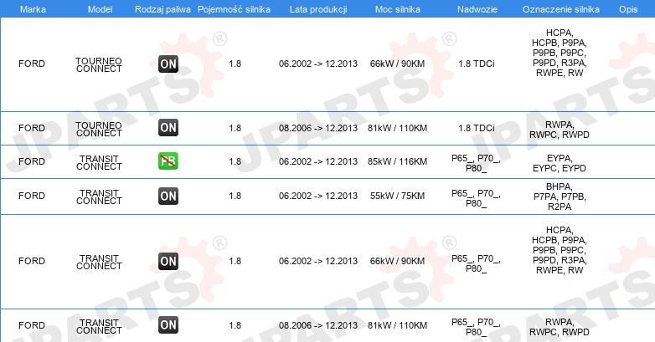Screen dimensions: 655x342
Task: Click the Marka column header
Action: [33, 9]
